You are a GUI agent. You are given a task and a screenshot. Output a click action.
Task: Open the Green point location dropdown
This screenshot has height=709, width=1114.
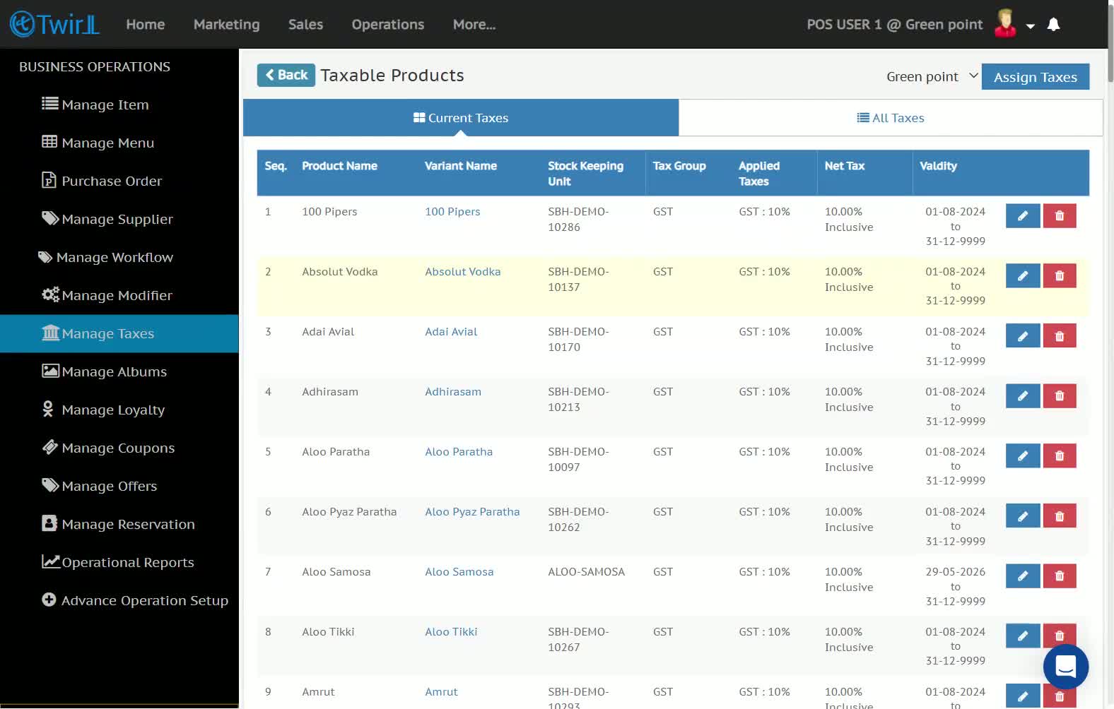click(x=932, y=76)
